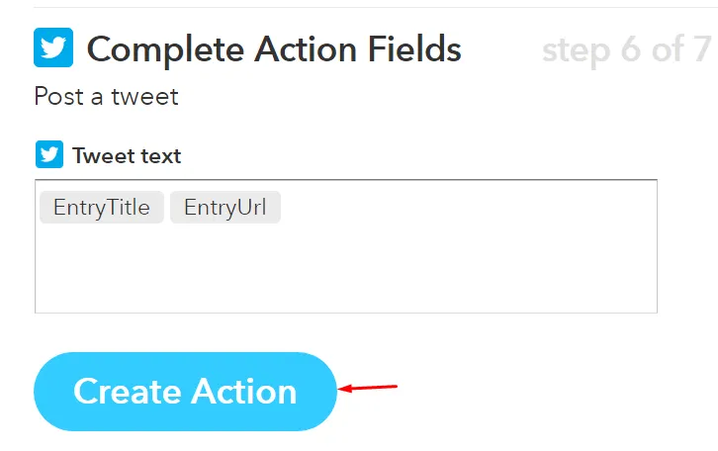
Task: Click the word Create on the blue button
Action: 128,392
